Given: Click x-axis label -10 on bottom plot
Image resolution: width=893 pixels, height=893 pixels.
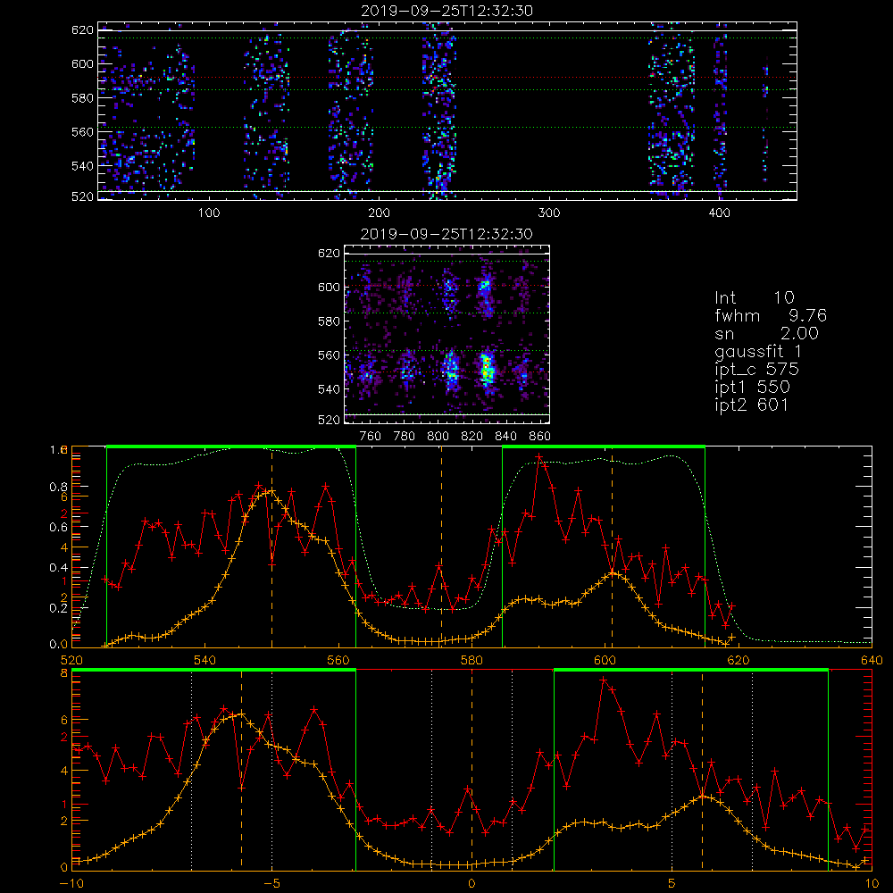Looking at the screenshot, I should click(71, 884).
